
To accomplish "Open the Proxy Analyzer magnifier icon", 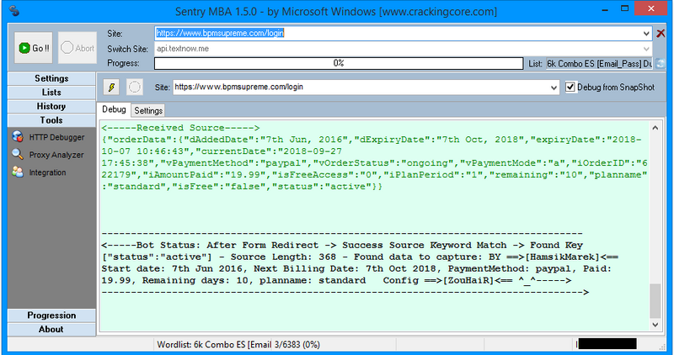I will pyautogui.click(x=18, y=155).
